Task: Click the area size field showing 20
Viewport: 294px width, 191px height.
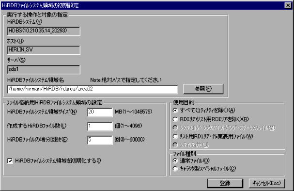Action: click(x=100, y=112)
